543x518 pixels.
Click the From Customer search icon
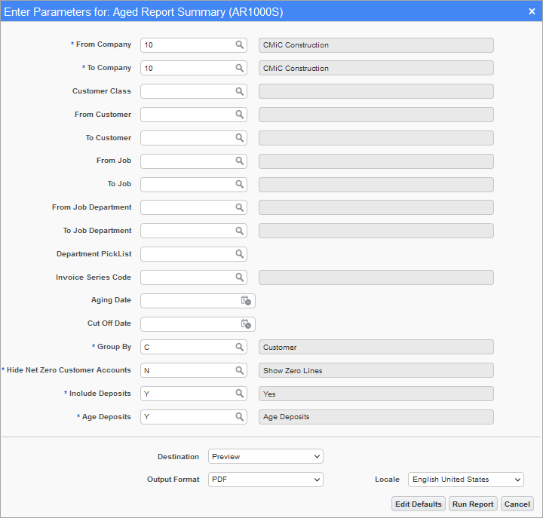[239, 115]
